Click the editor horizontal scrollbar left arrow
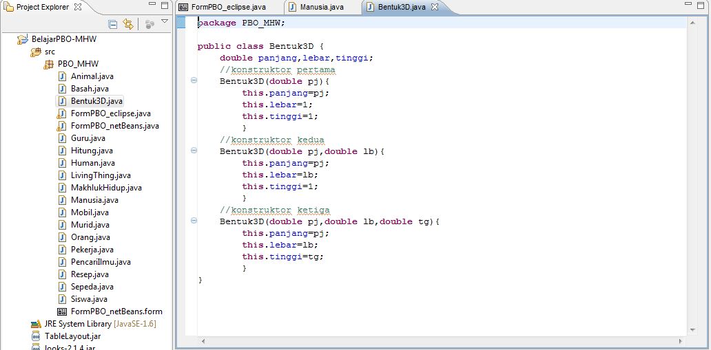Viewport: 711px width, 350px height. [203, 341]
